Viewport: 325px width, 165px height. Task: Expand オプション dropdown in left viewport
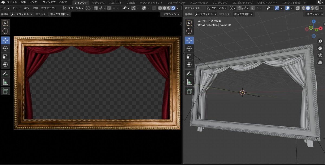[171, 14]
